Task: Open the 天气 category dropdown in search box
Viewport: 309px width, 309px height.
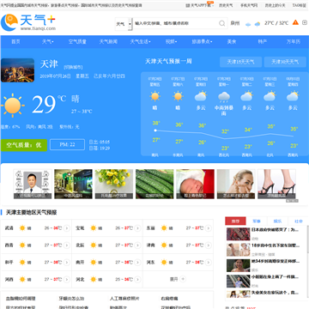Action: 124,24
